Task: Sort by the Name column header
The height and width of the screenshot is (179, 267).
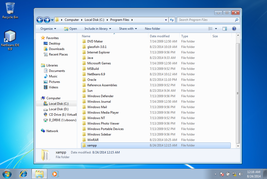Action: pyautogui.click(x=114, y=36)
